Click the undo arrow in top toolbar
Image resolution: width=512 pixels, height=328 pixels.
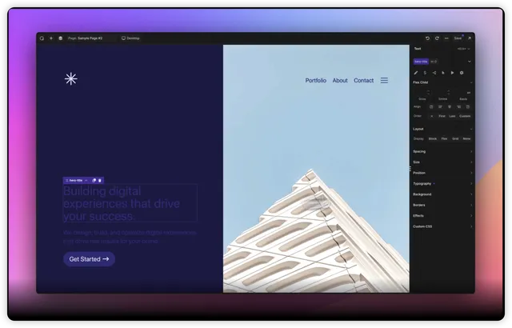427,38
